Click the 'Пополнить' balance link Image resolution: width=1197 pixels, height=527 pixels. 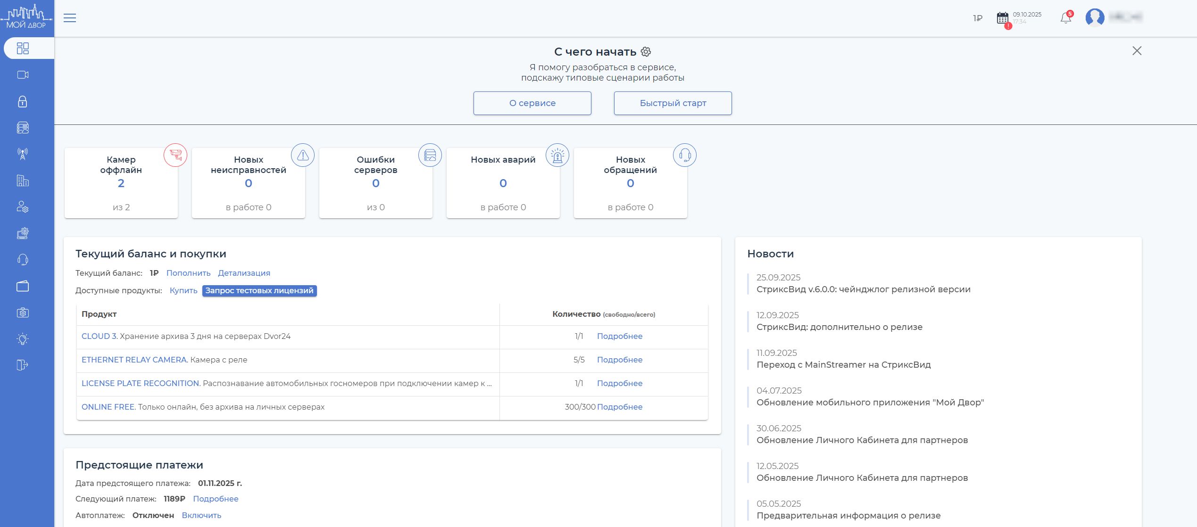point(188,273)
